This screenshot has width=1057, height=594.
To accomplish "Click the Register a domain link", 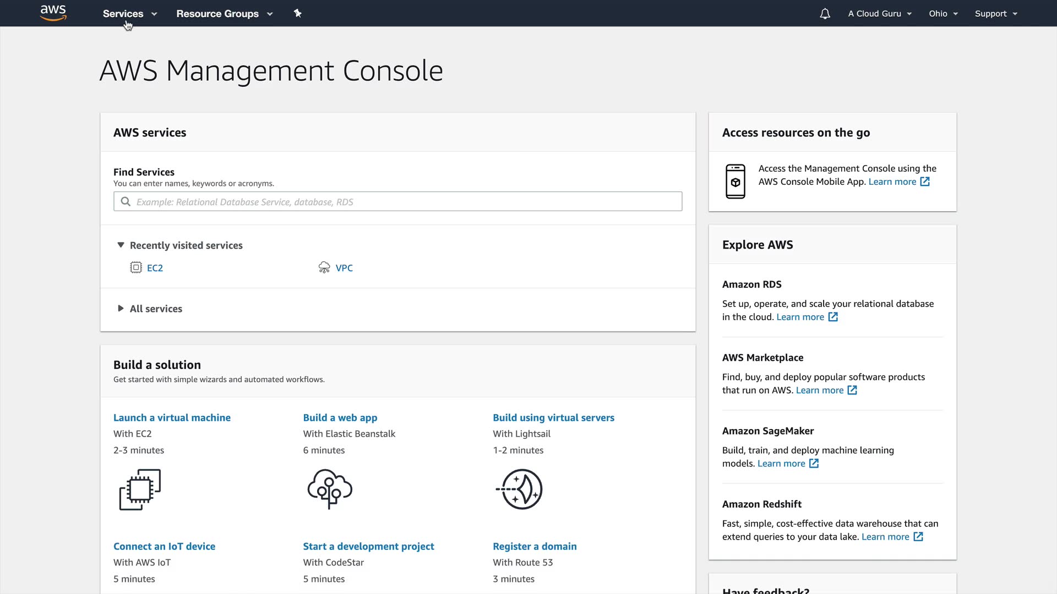I will [535, 547].
